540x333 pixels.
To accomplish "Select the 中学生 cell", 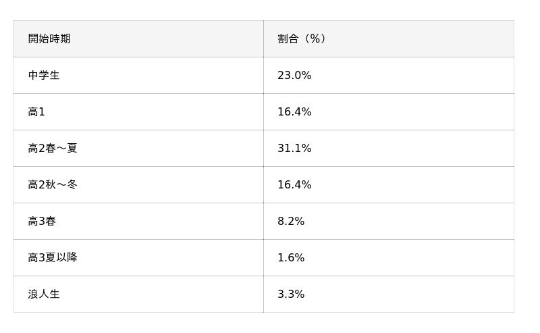I will point(44,76).
